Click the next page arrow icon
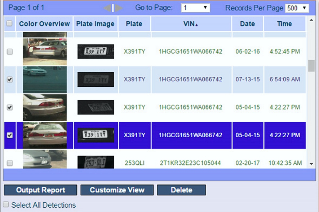 point(119,8)
